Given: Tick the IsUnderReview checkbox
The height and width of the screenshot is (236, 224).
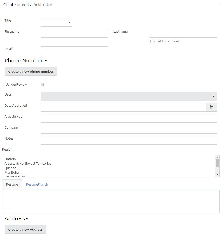Looking at the screenshot, I should point(42,85).
